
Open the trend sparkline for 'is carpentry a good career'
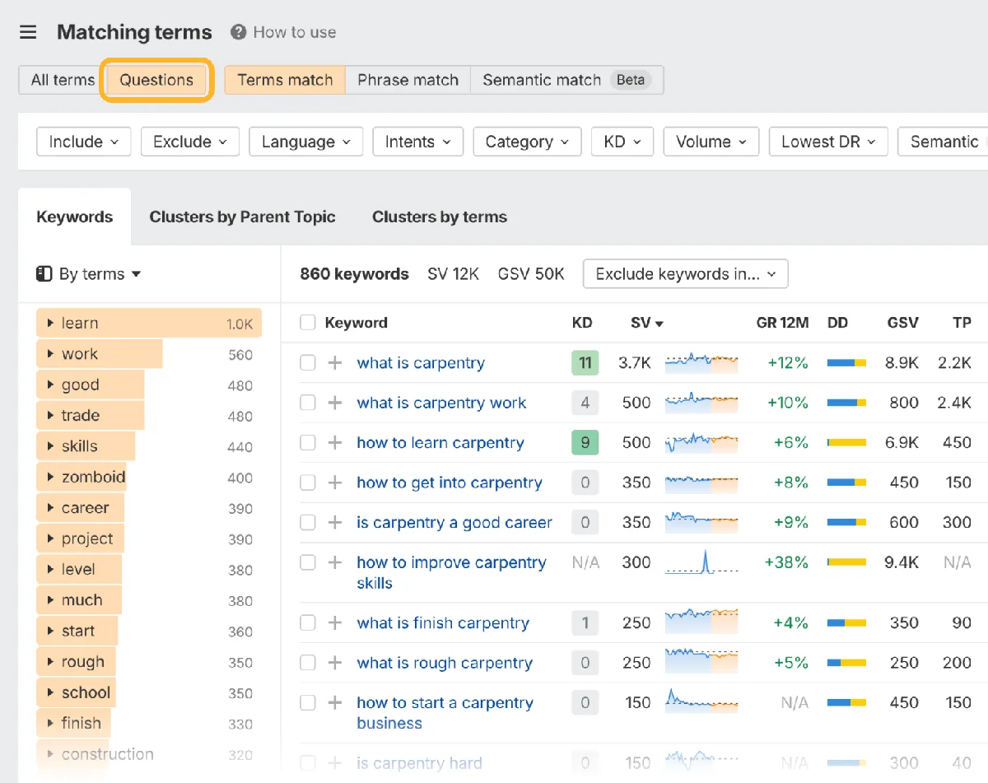[701, 521]
